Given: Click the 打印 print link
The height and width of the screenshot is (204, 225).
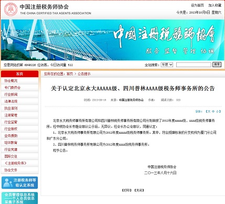Looking at the screenshot, I should point(127,190).
